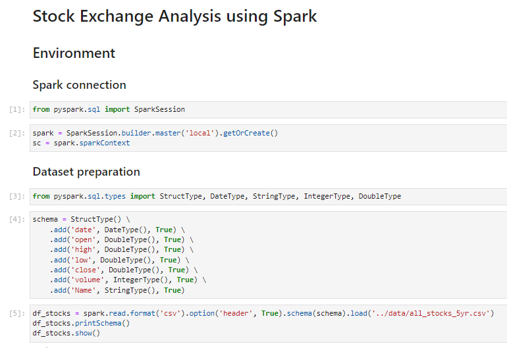Click cell prompt number 1

coord(17,110)
